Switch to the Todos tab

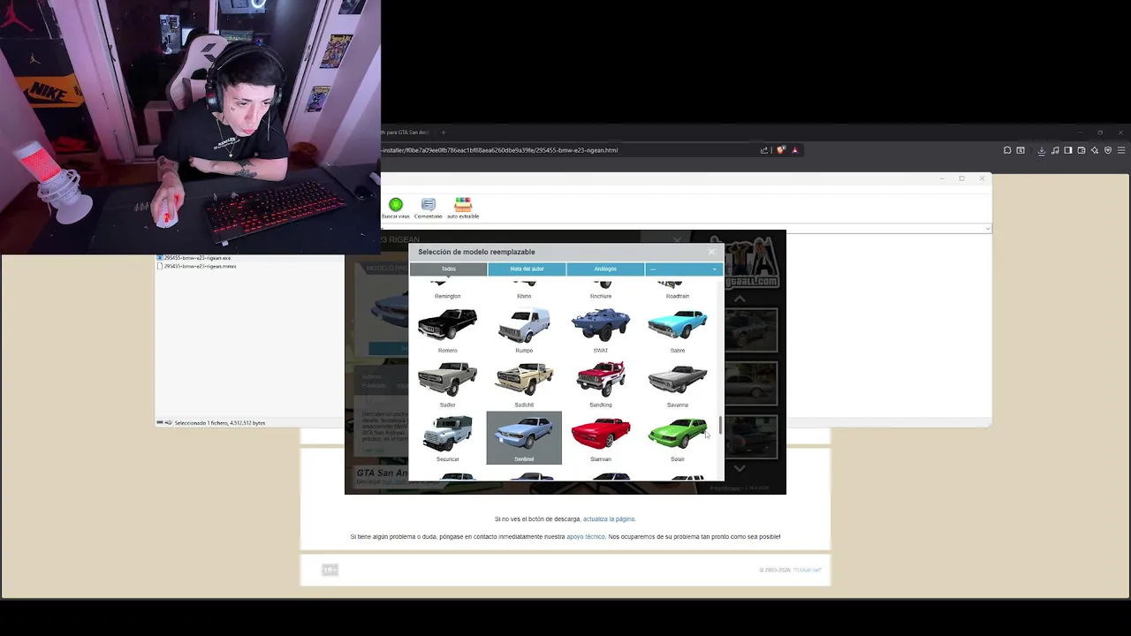(448, 269)
